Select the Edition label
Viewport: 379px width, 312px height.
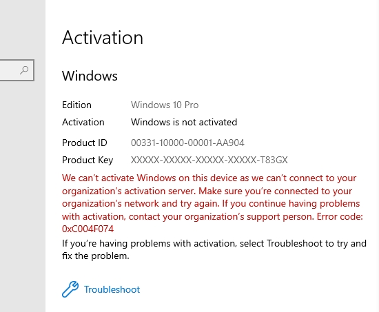click(76, 105)
